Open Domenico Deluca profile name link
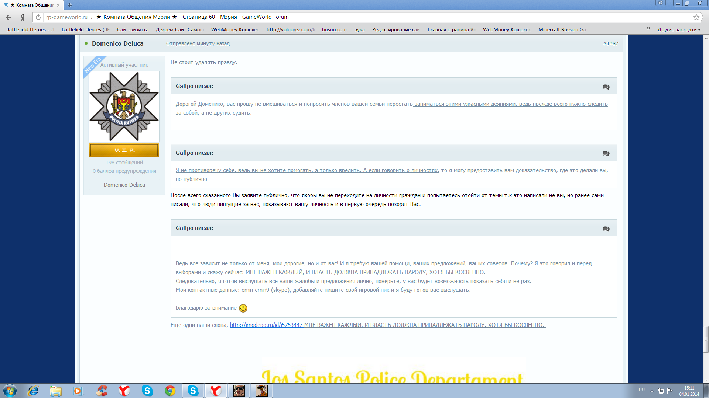This screenshot has width=709, height=398. 117,43
